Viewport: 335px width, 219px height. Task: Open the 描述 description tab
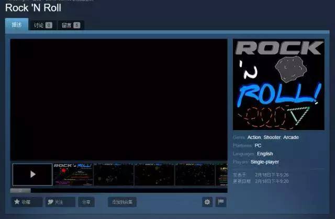pyautogui.click(x=17, y=25)
